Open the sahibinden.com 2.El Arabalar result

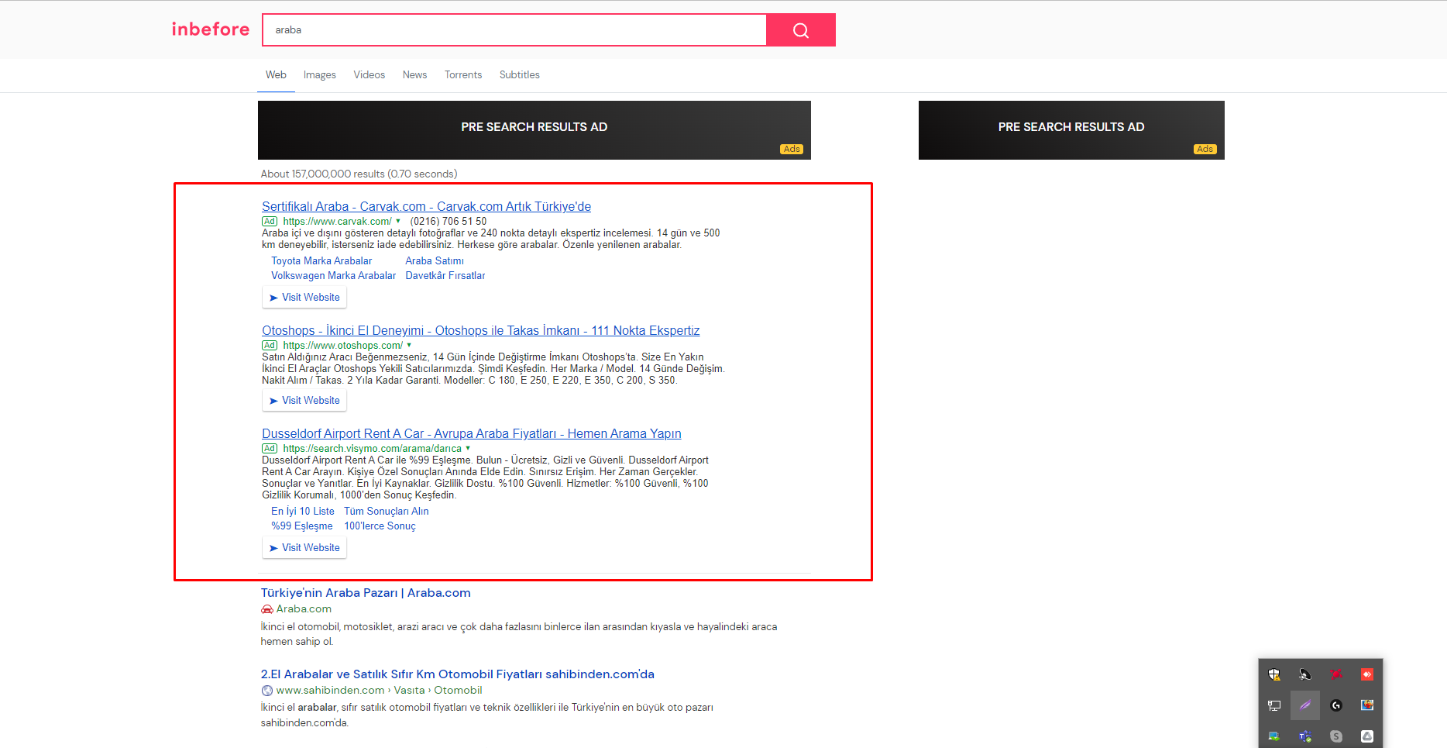[x=458, y=674]
